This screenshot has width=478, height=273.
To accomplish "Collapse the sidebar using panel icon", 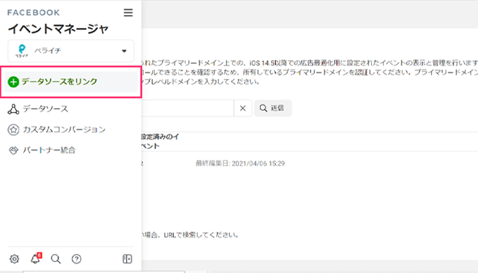I will click(127, 259).
